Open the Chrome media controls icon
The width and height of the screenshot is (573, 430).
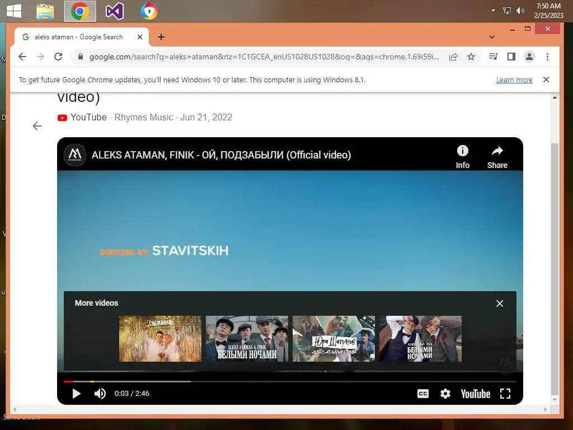pos(494,57)
